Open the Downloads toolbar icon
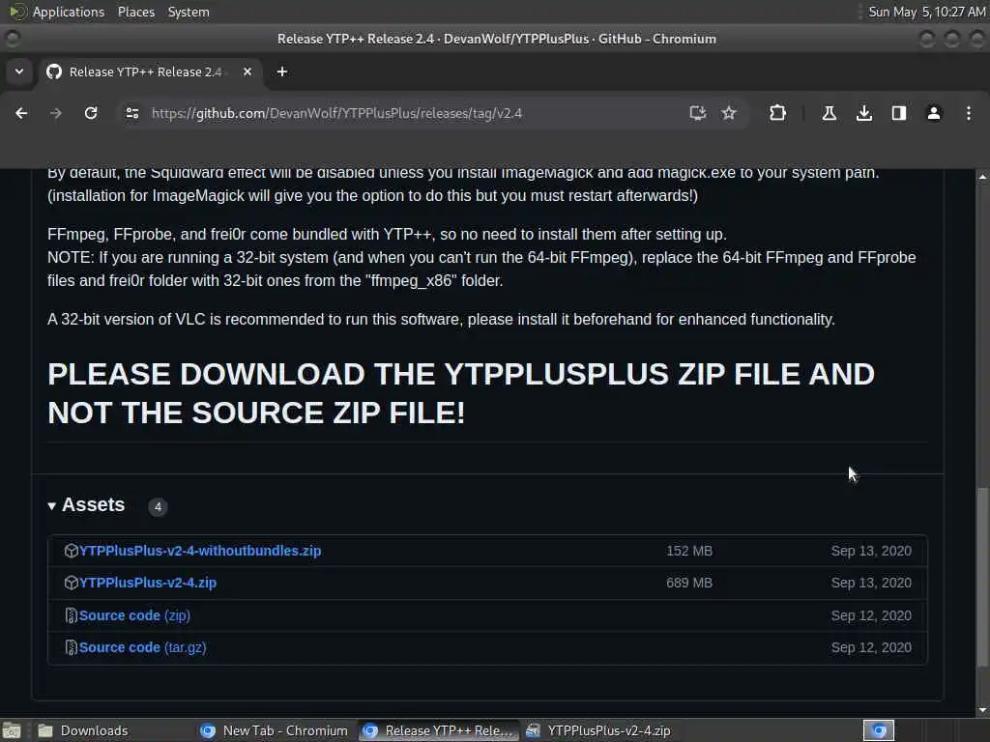 (864, 113)
